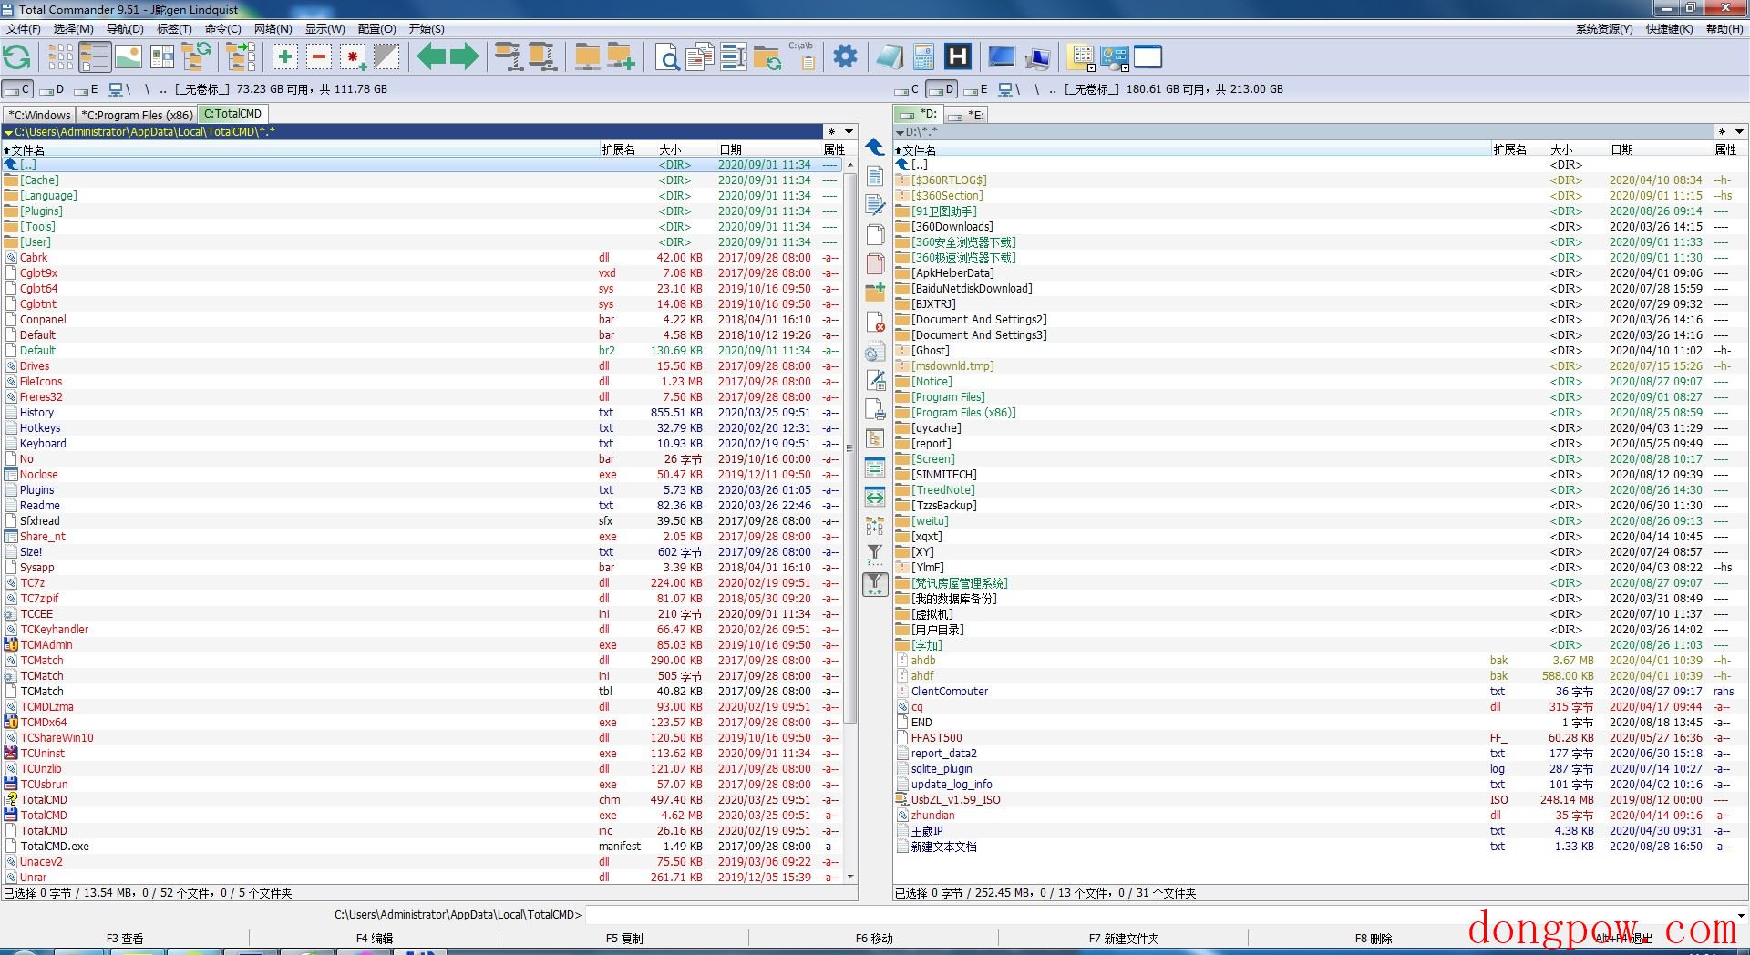Screen dimensions: 1750x955
Task: Click the F4 编辑 button
Action: [x=375, y=938]
